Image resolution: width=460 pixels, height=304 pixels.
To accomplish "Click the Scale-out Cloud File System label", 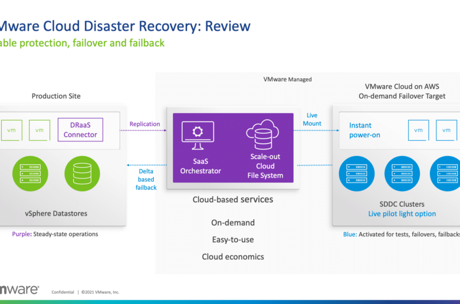I will click(x=265, y=166).
